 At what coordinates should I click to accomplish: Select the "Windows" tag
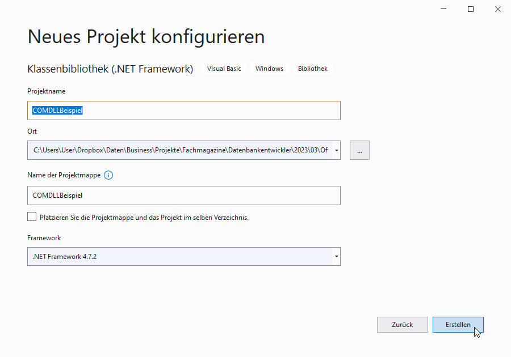click(x=269, y=68)
